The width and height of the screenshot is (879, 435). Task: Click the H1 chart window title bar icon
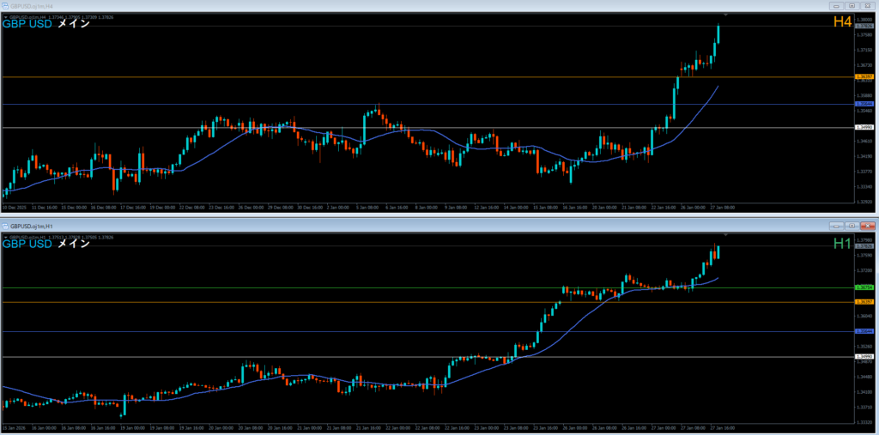[5, 225]
